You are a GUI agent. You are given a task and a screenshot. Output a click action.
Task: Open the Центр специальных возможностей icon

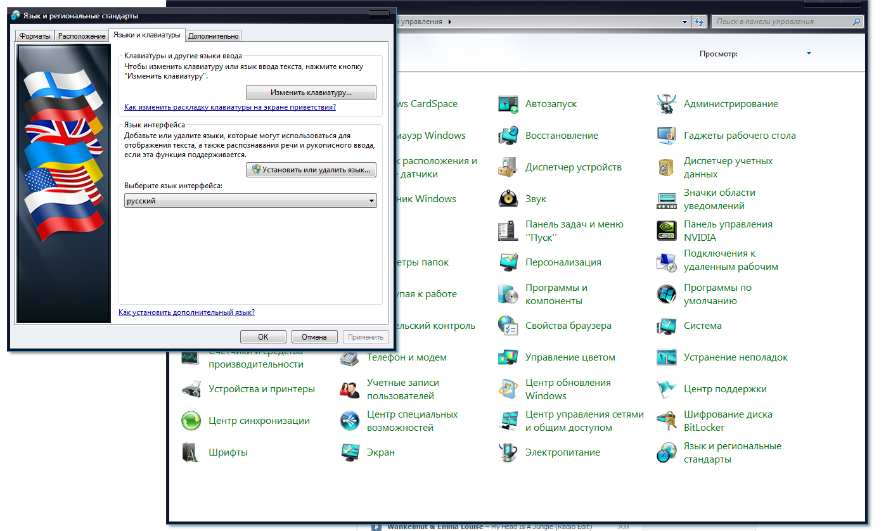350,421
